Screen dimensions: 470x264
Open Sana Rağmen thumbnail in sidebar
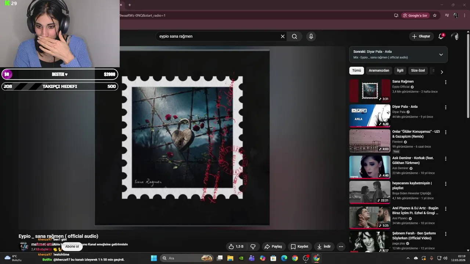[x=370, y=91]
